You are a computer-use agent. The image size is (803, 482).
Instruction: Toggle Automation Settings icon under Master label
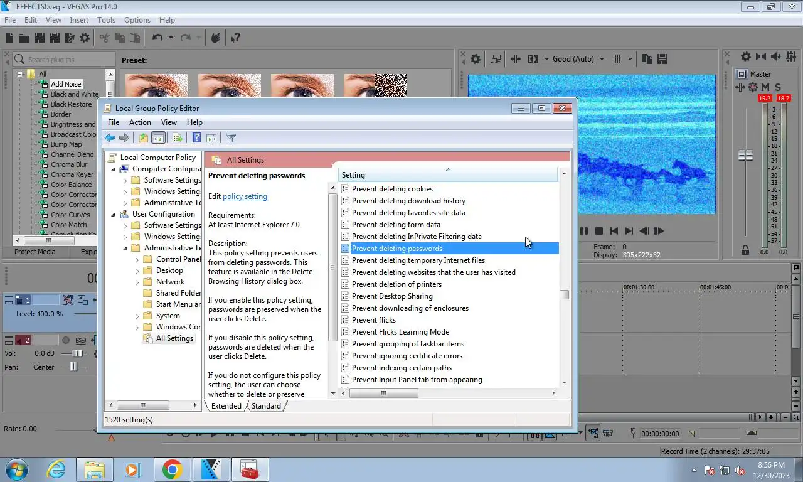click(x=754, y=88)
